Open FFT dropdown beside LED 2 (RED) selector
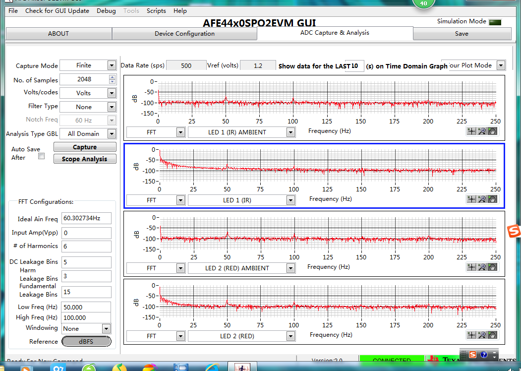Image resolution: width=521 pixels, height=371 pixels. point(180,336)
